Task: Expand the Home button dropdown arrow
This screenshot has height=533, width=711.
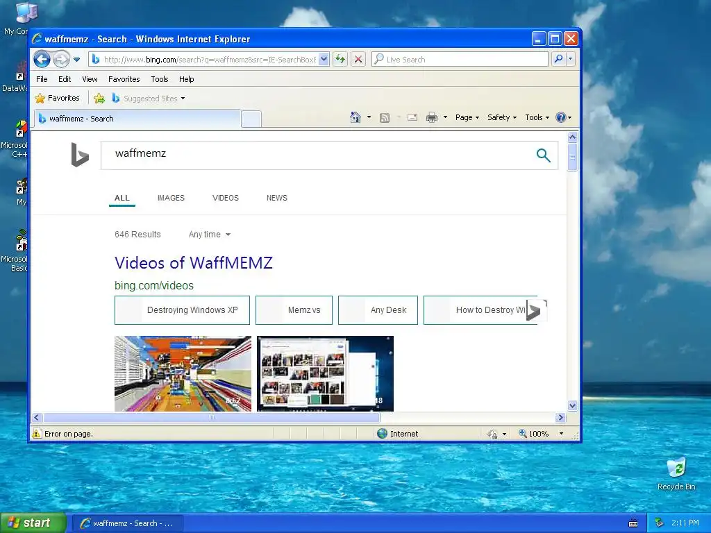Action: point(369,117)
